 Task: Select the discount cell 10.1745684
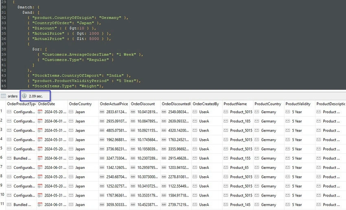145,140
